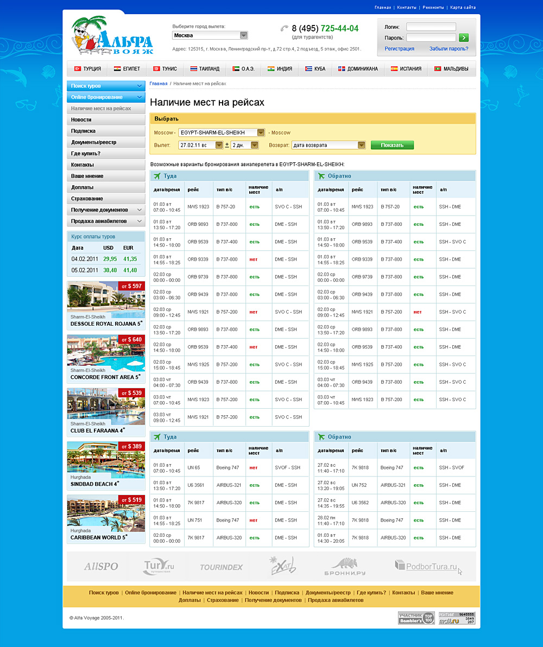Click the green login arrow button
This screenshot has height=647, width=543.
(x=463, y=37)
